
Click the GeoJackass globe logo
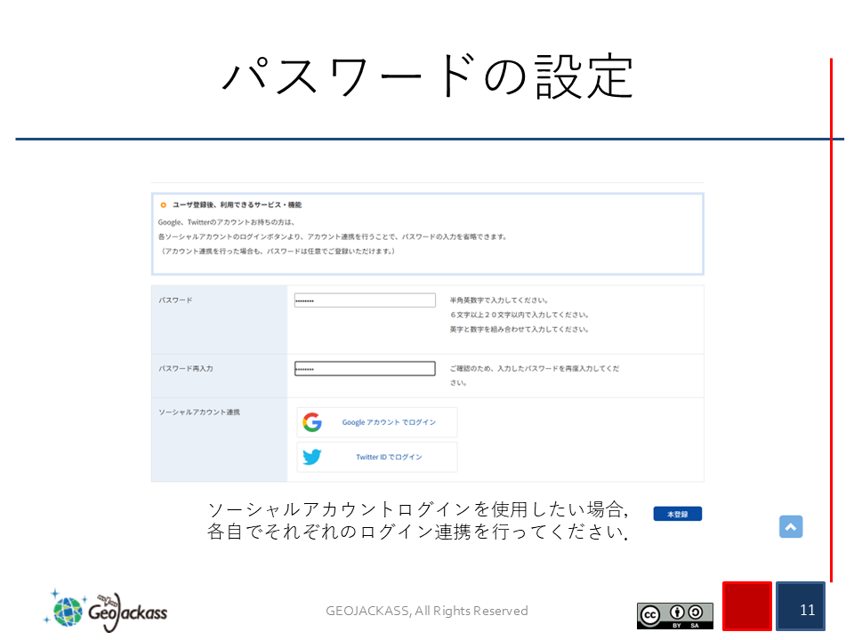tap(68, 611)
